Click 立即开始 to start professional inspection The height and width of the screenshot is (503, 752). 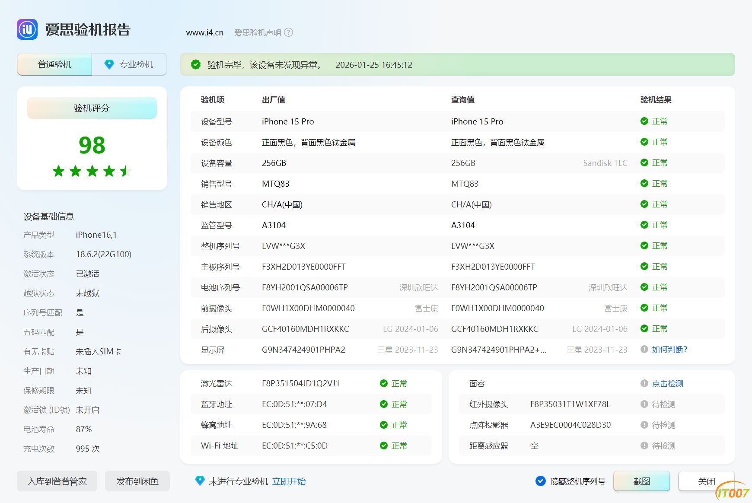coord(289,481)
